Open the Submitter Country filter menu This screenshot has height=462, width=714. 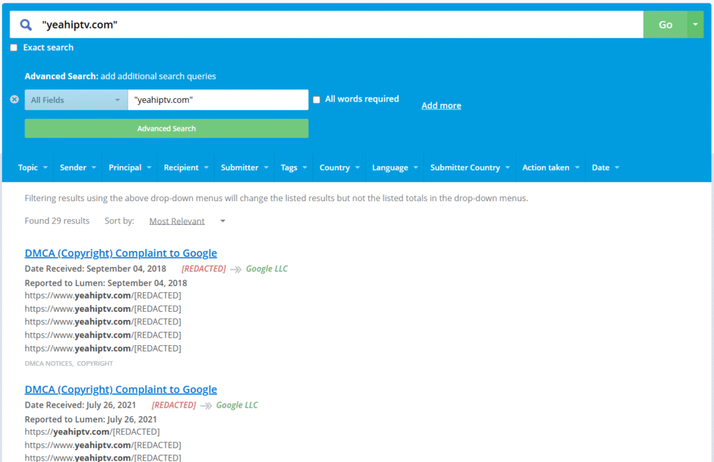coord(470,168)
